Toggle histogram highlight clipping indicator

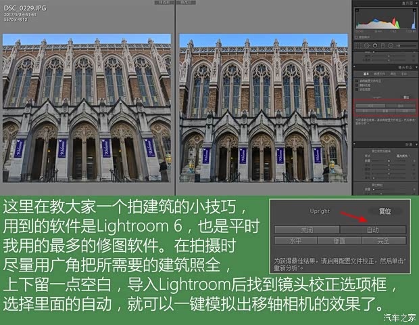[x=414, y=10]
